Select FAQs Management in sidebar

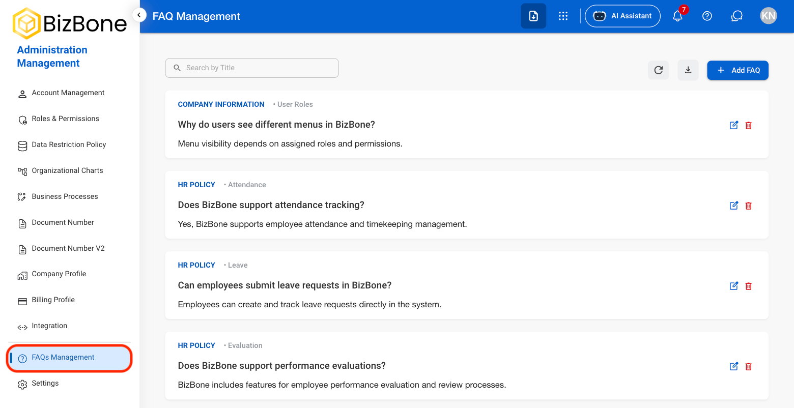coord(69,358)
